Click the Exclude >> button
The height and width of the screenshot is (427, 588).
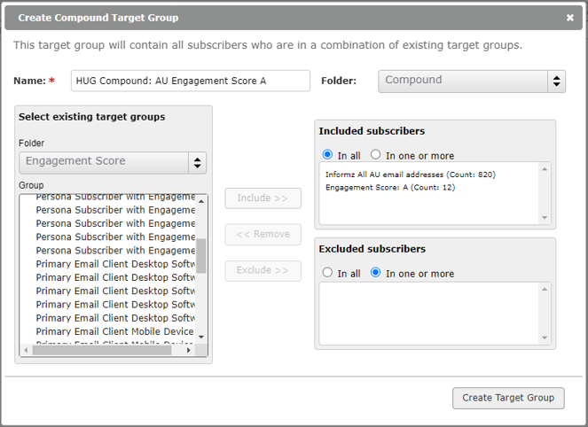click(263, 270)
